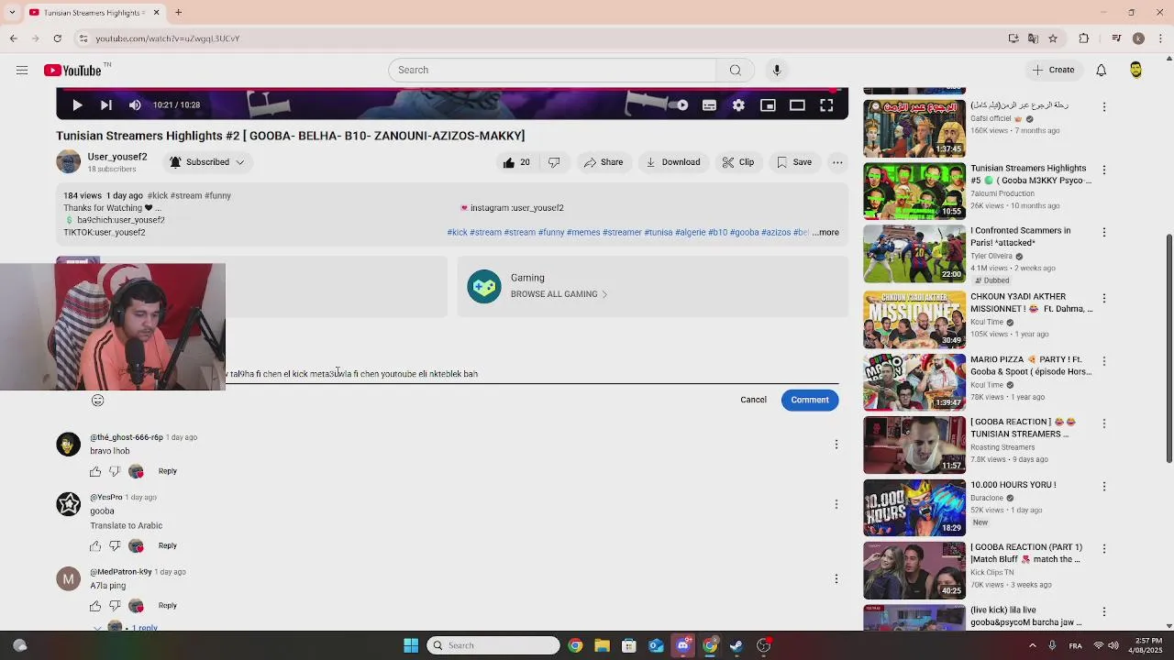Create a Clip of the video
This screenshot has height=660, width=1174.
pyautogui.click(x=737, y=162)
